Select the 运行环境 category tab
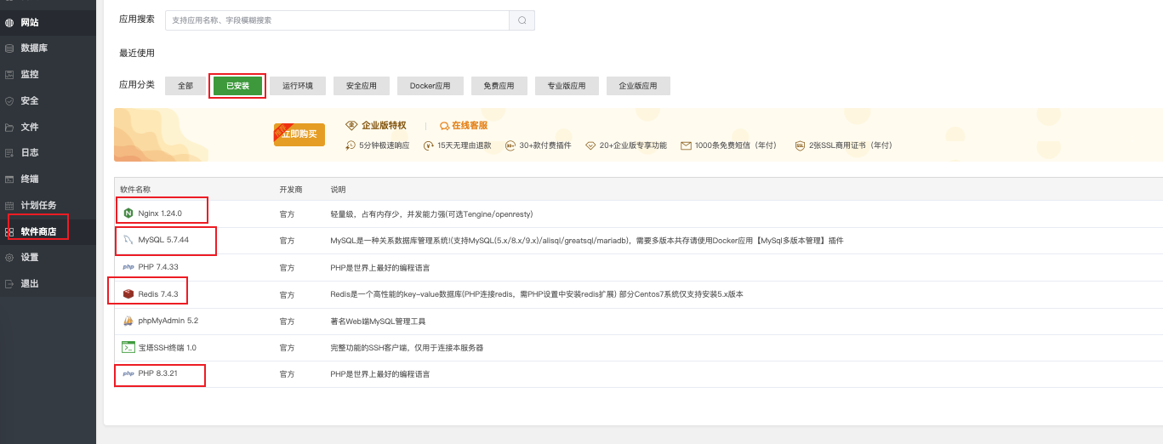The image size is (1163, 444). (x=298, y=86)
